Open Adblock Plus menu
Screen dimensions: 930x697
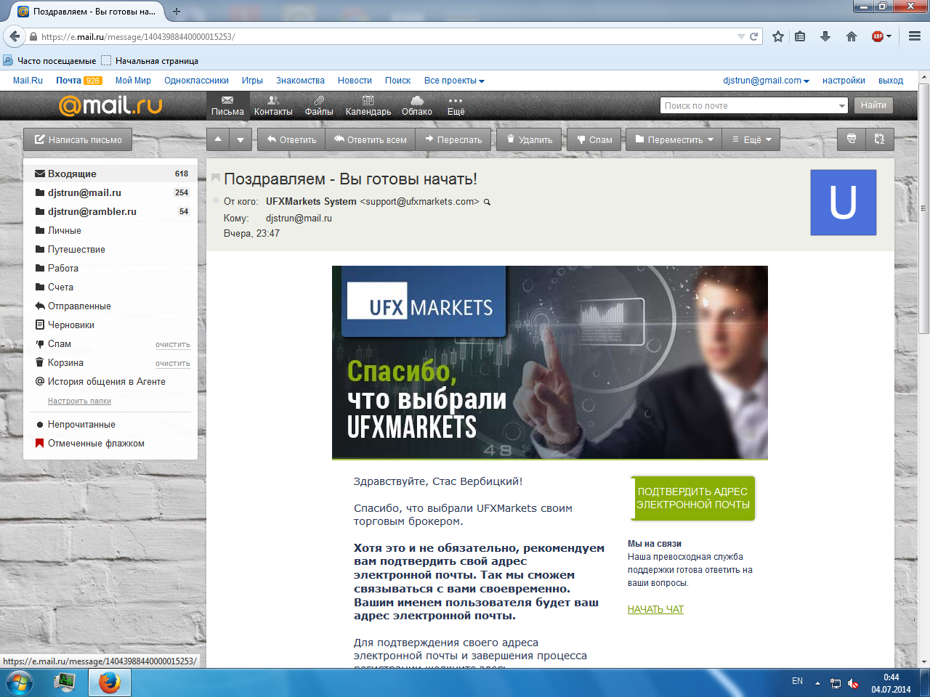pyautogui.click(x=881, y=36)
